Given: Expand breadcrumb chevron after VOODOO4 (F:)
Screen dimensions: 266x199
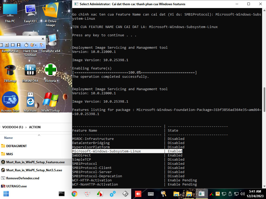Looking at the screenshot, I should pyautogui.click(x=26, y=127).
